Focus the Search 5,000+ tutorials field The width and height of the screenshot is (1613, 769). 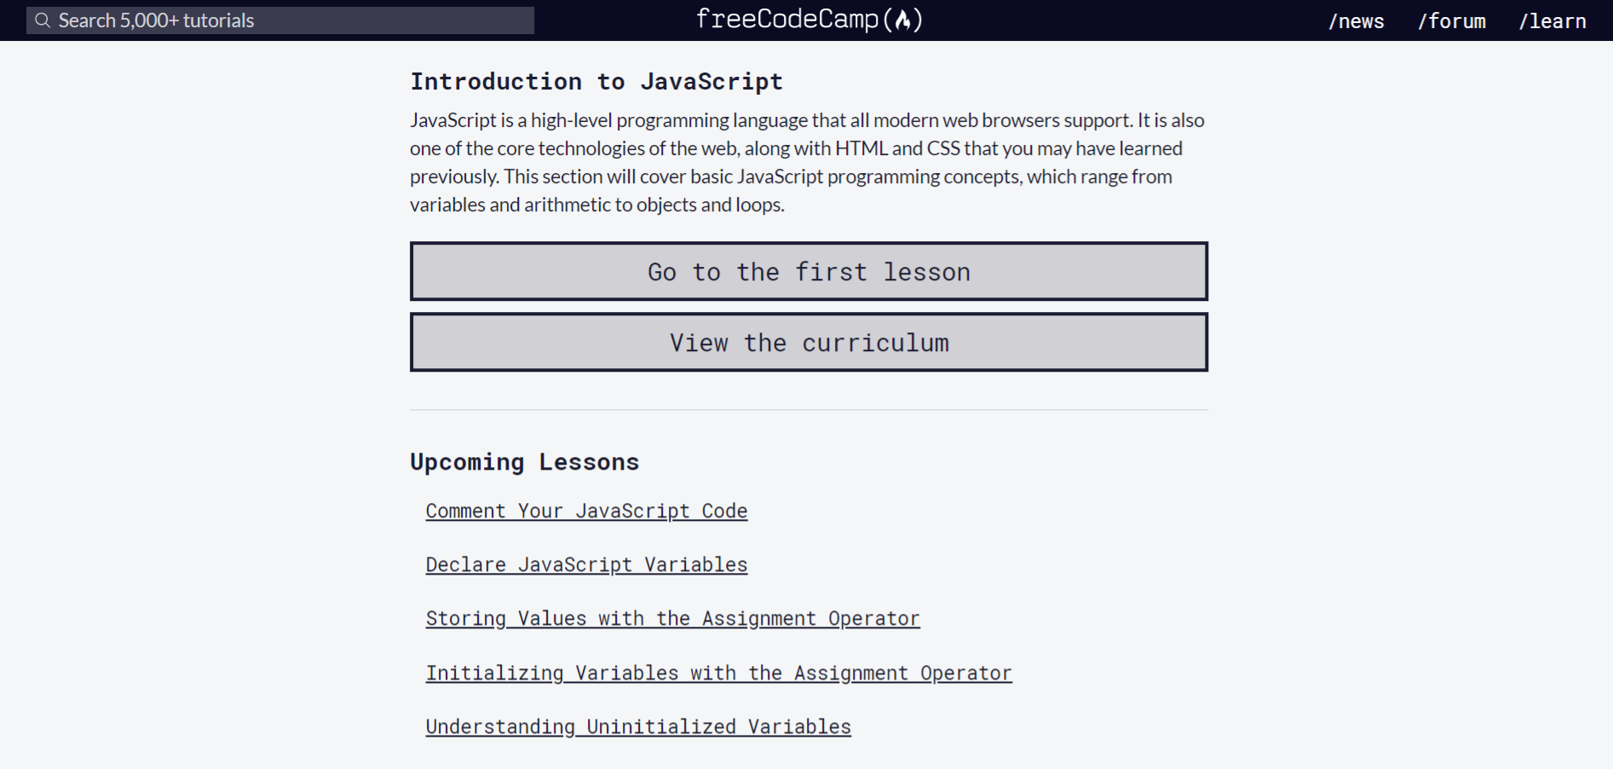[x=280, y=20]
